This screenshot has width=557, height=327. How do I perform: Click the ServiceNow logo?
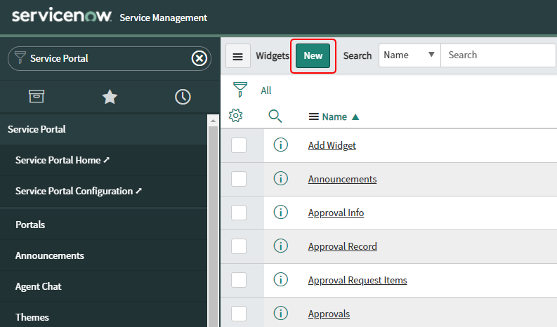point(62,15)
